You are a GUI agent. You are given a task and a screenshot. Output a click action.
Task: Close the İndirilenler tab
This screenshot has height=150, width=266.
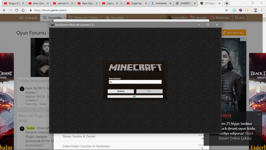tap(170, 3)
